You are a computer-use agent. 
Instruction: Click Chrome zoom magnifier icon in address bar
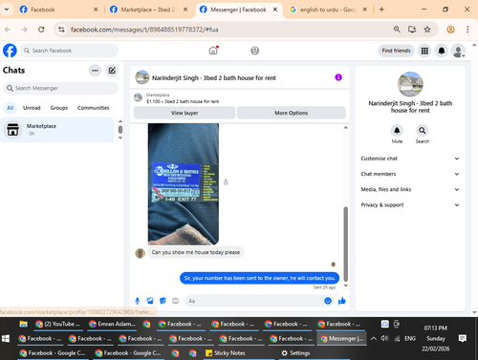(397, 30)
